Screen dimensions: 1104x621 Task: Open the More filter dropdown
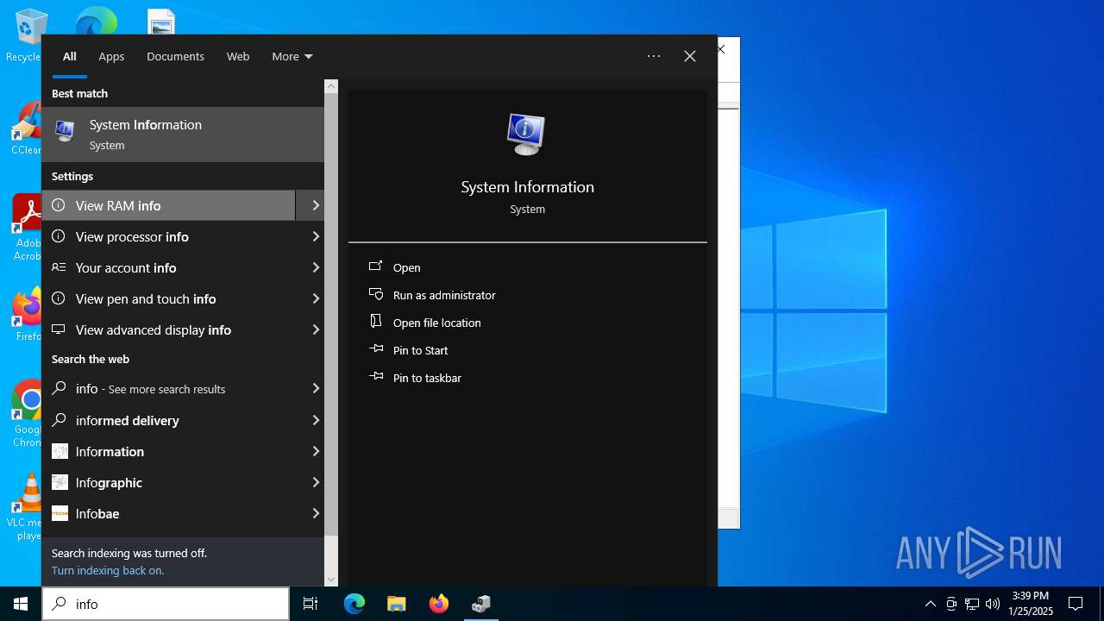click(292, 56)
